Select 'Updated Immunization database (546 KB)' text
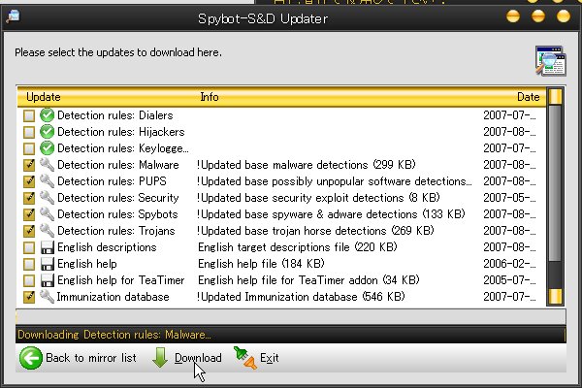The width and height of the screenshot is (582, 388). pos(301,297)
